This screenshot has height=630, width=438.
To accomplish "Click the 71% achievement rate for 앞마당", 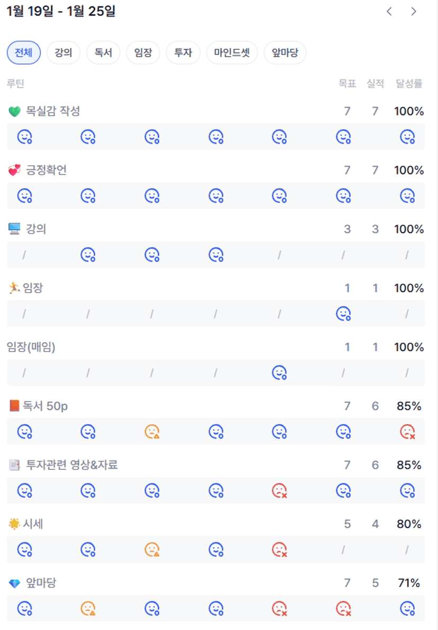I will point(409,583).
